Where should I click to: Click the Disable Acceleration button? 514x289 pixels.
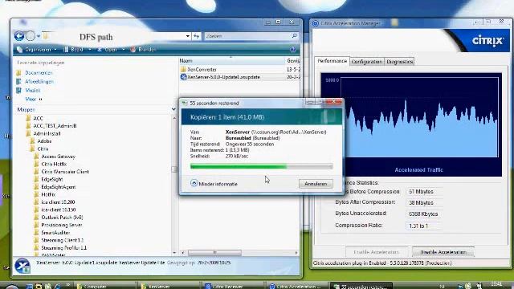(x=443, y=252)
